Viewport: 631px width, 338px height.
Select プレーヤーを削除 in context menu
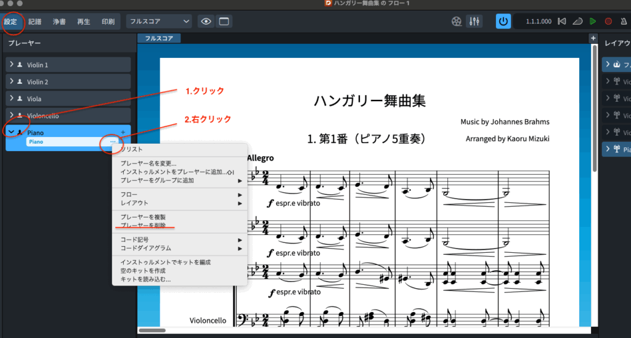click(143, 225)
